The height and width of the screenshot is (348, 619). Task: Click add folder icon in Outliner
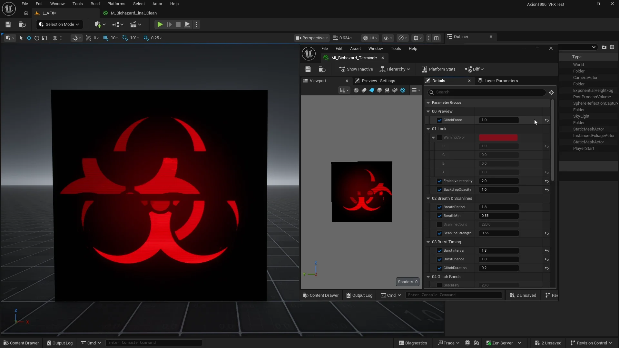tap(604, 47)
